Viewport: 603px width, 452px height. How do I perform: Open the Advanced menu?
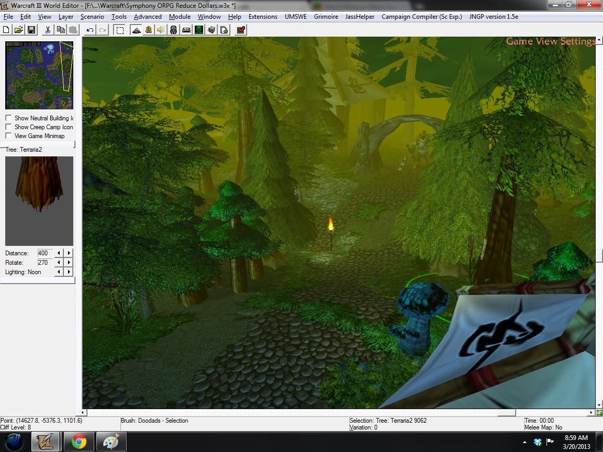point(148,17)
